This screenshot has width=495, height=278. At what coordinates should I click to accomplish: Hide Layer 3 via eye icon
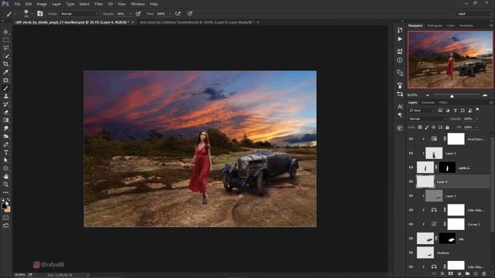(x=411, y=153)
